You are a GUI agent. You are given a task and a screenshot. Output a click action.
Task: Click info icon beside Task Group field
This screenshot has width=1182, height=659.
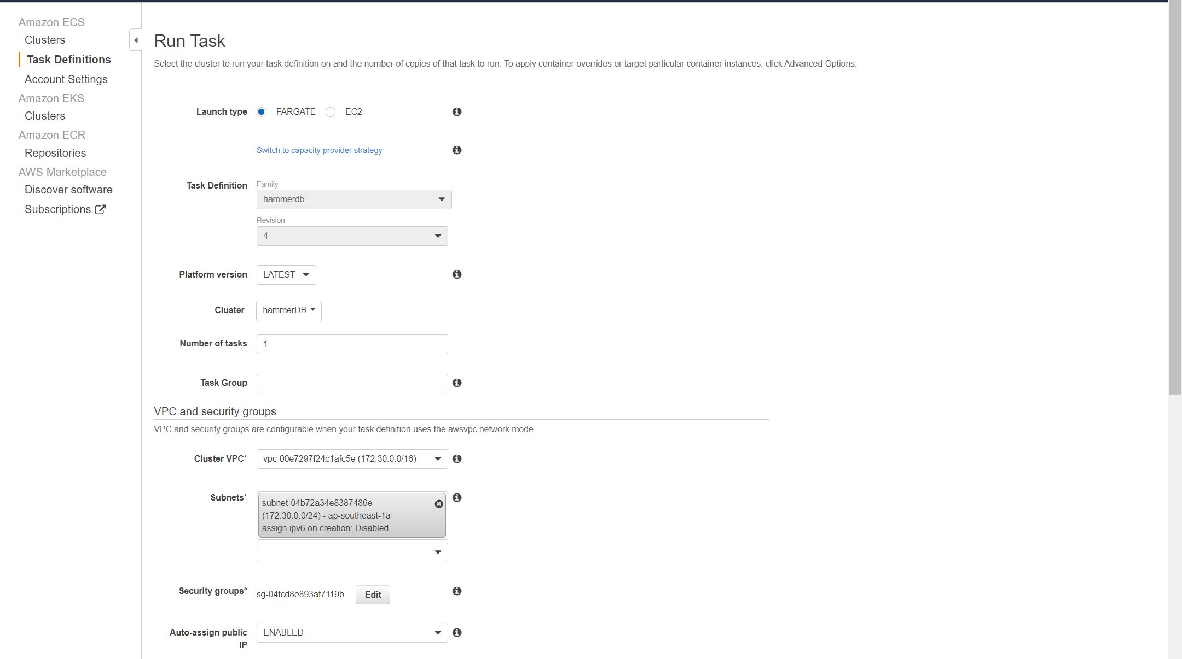click(x=457, y=383)
